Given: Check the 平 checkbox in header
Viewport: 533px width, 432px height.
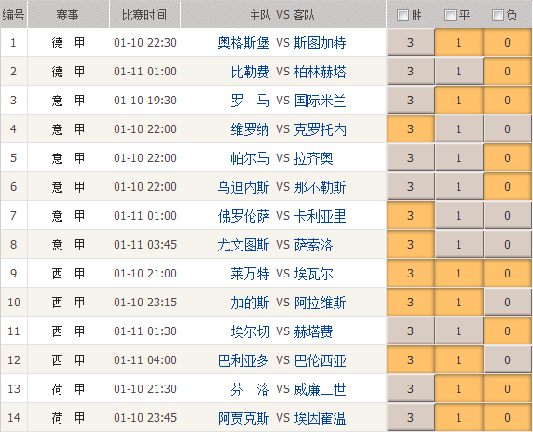Looking at the screenshot, I should coord(450,15).
